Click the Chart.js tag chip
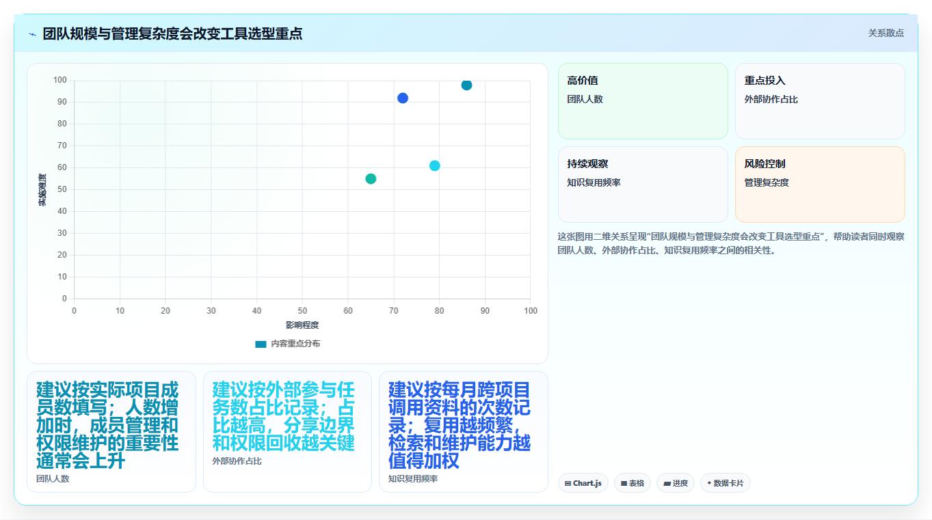932x520 pixels. 583,483
